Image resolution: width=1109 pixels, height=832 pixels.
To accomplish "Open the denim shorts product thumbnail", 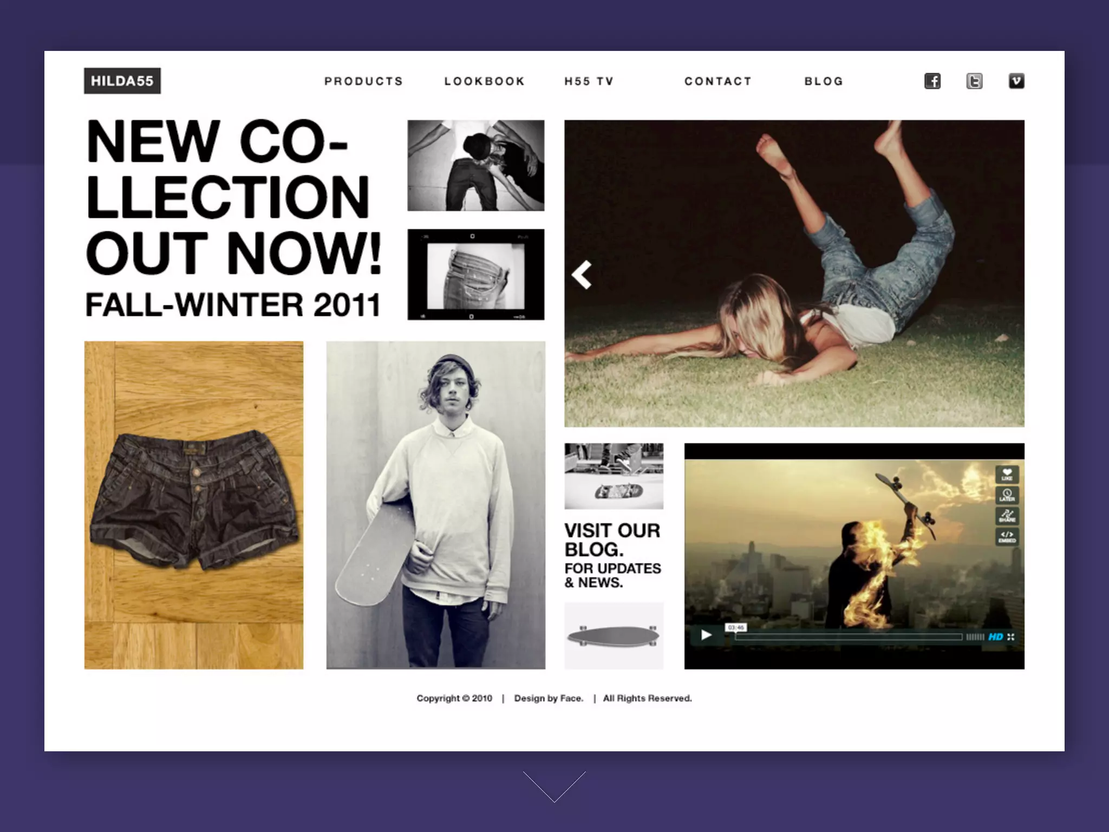I will [194, 505].
